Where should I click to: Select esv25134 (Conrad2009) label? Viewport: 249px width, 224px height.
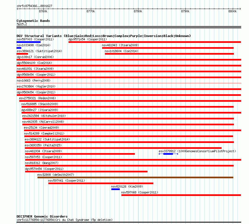(x=41, y=128)
